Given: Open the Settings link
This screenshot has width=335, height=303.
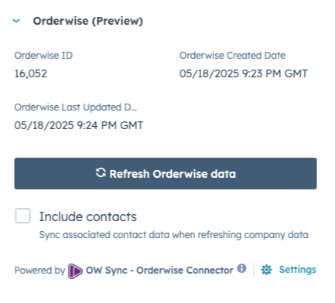Looking at the screenshot, I should click(298, 270).
